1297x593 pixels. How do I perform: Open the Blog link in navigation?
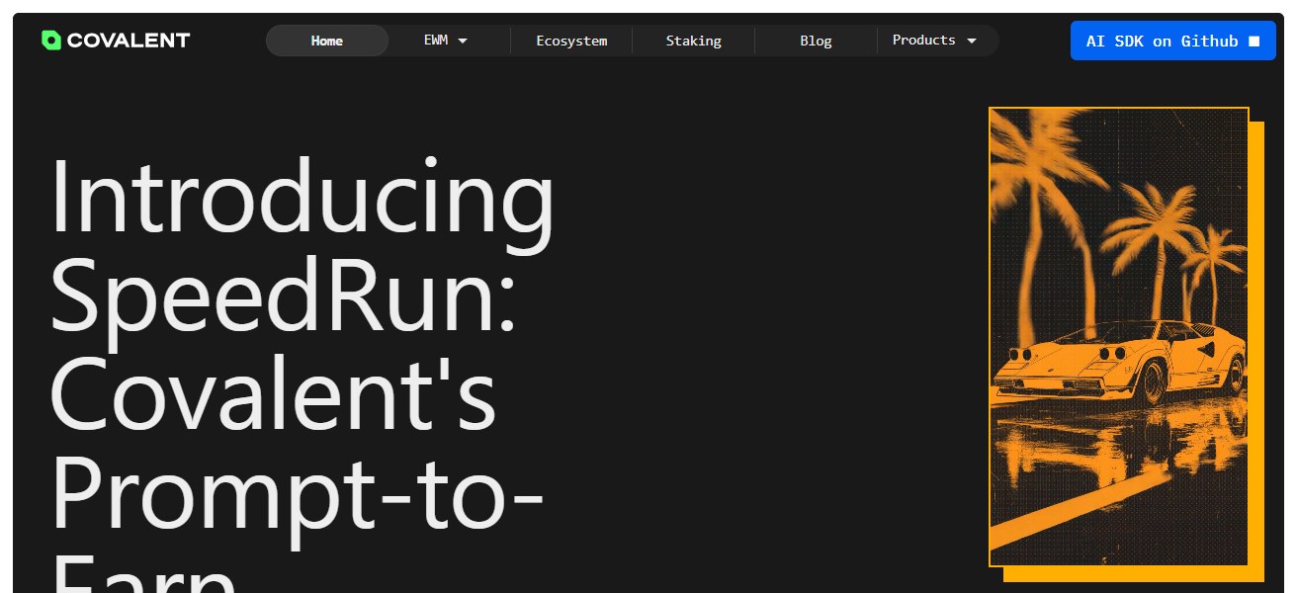click(x=816, y=41)
